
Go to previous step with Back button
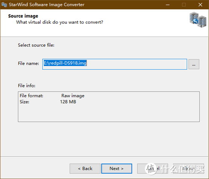pos(85,168)
